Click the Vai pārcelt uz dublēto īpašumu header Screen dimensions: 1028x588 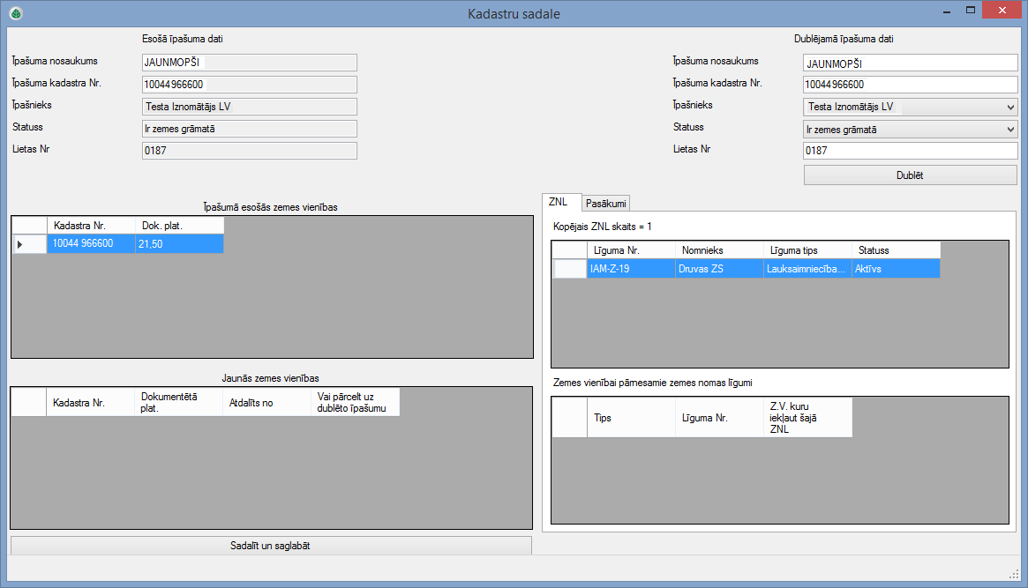coord(356,403)
